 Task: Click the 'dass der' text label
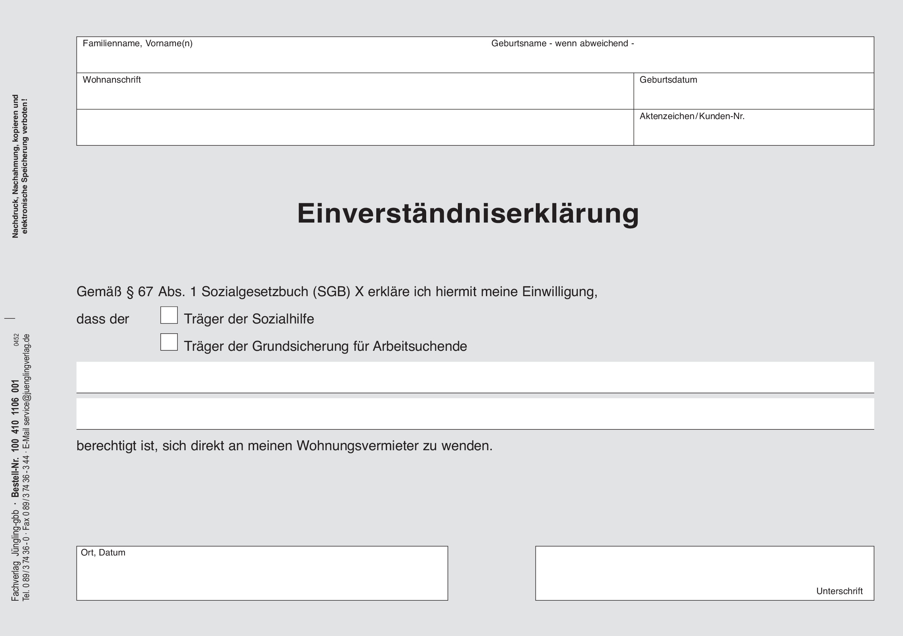[x=102, y=319]
